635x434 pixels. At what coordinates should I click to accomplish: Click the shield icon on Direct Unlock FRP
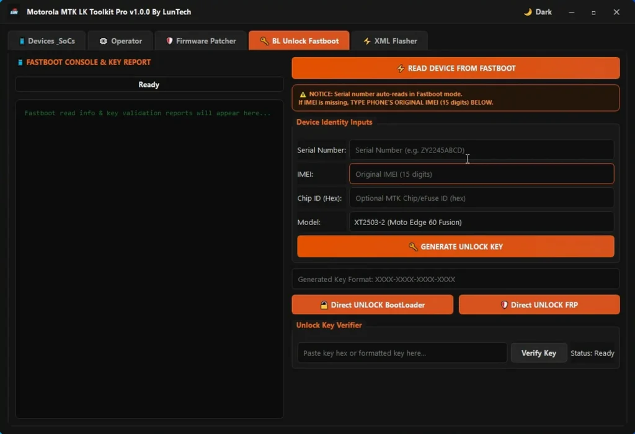click(504, 305)
